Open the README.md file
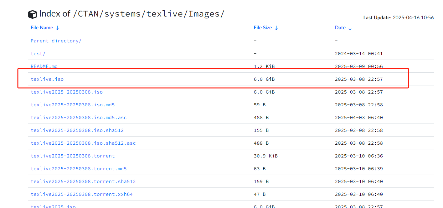 coord(44,66)
